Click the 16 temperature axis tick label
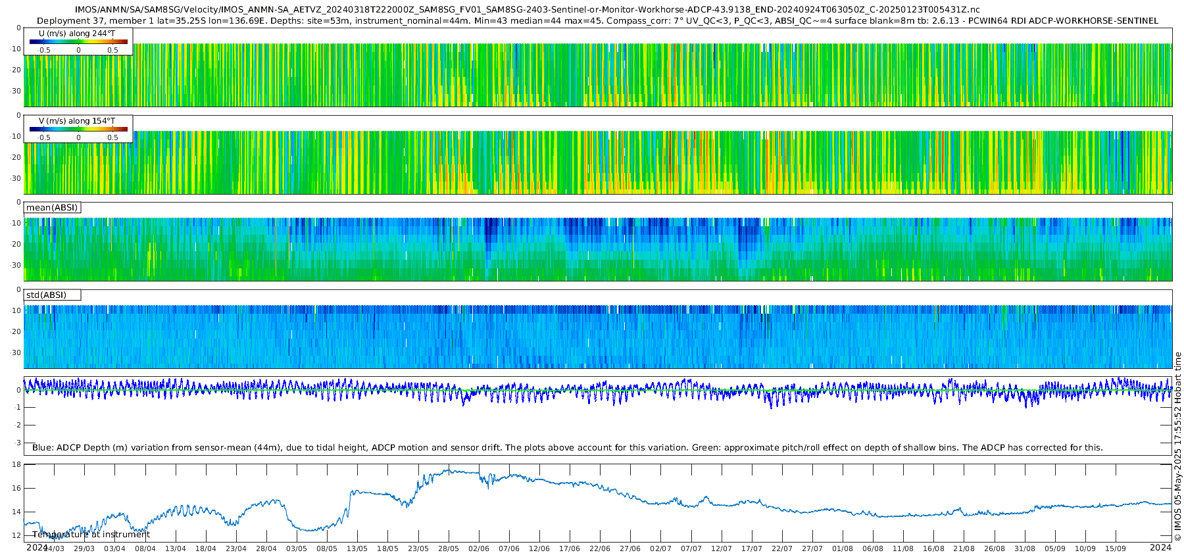Screen dimensions: 1184x559 coord(16,488)
